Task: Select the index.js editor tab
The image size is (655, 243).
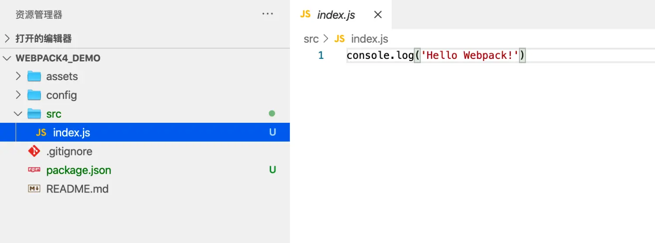Action: [336, 15]
